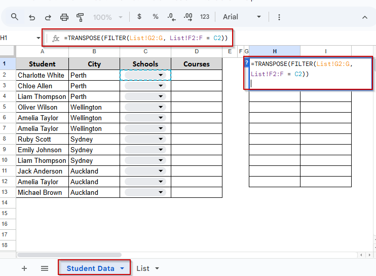Select the Ruby Scott cell
Image resolution: width=376 pixels, height=276 pixels.
coord(42,139)
